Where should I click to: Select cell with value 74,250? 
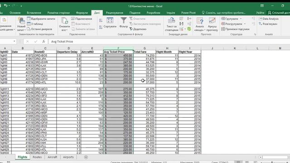point(145,55)
